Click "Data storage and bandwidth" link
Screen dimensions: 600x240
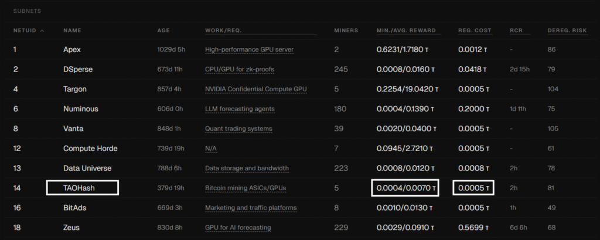pos(247,168)
